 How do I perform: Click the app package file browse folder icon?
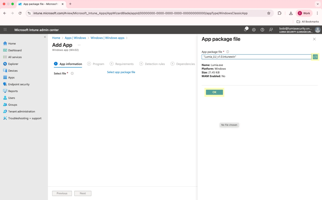coord(315,57)
